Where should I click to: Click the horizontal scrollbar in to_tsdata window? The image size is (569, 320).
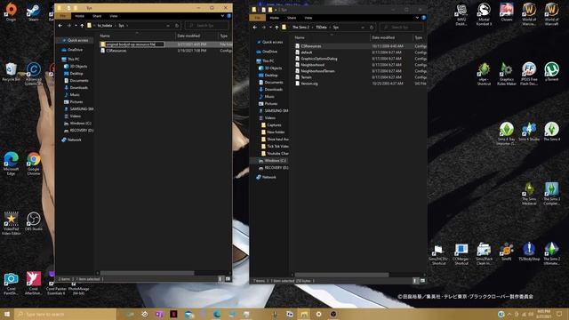click(147, 273)
